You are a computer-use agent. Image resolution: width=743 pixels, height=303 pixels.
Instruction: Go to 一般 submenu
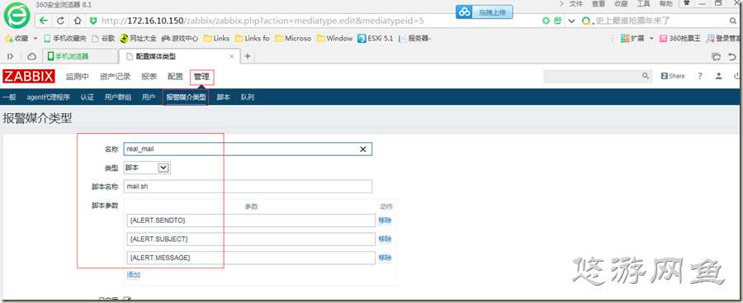9,97
